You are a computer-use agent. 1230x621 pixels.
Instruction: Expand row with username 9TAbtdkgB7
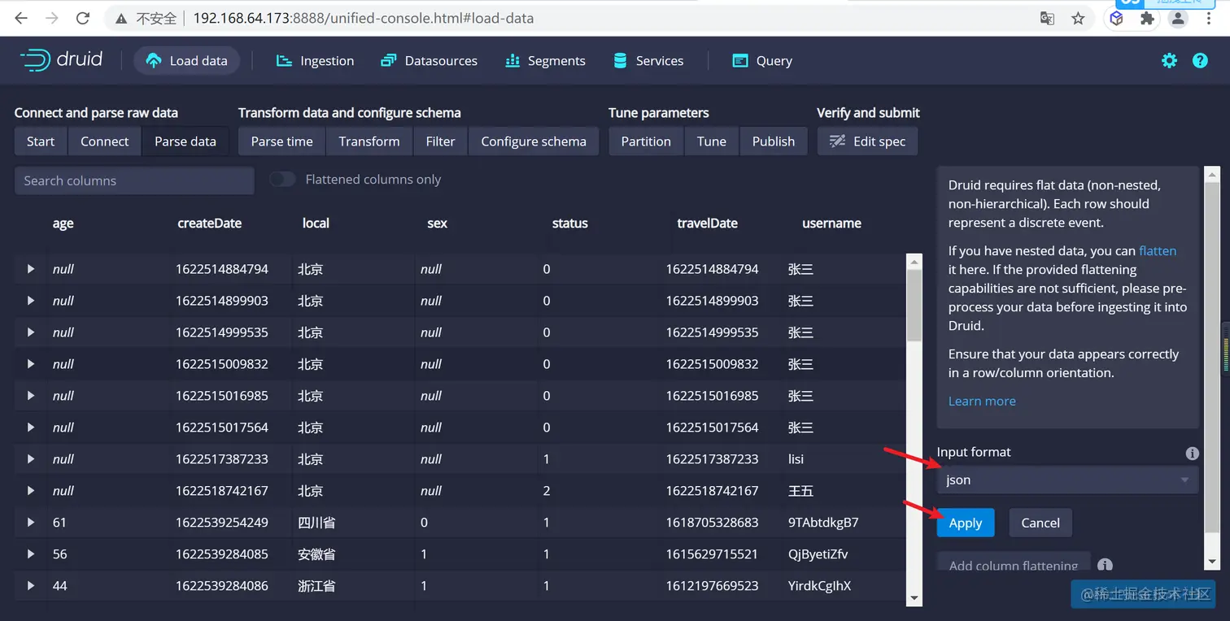[31, 523]
